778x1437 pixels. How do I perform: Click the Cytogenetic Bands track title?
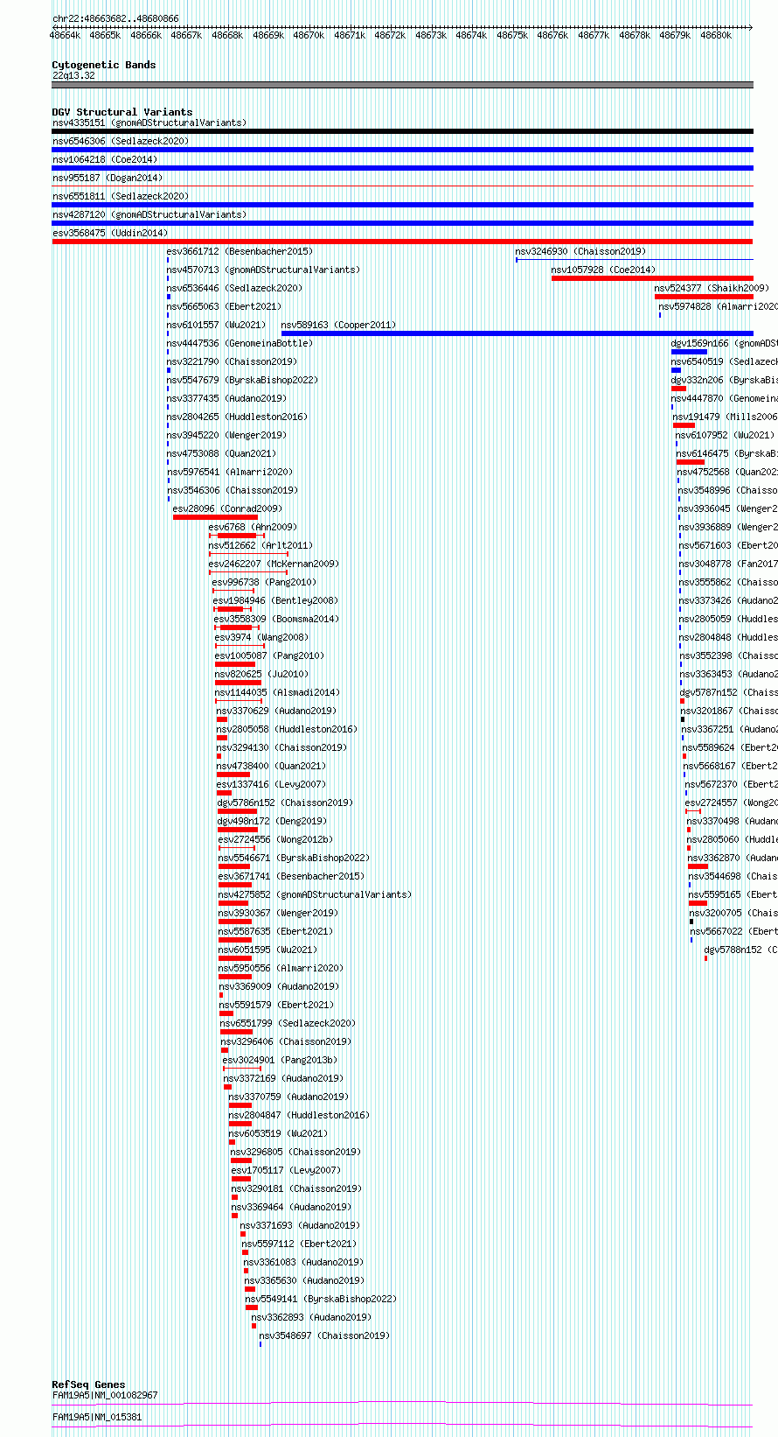(104, 65)
